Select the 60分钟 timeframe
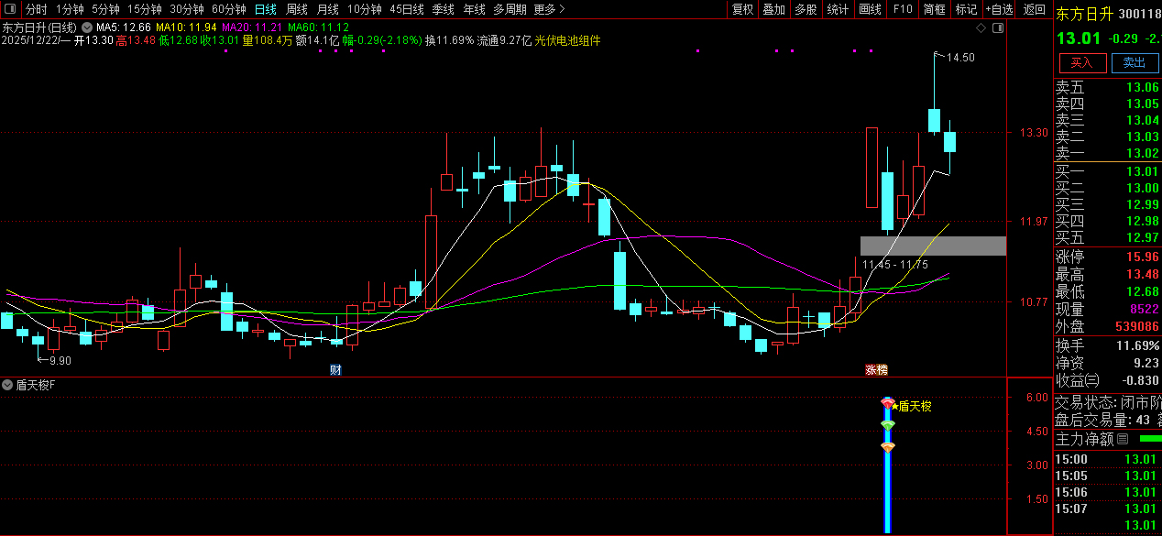This screenshot has height=536, width=1162. click(x=228, y=9)
